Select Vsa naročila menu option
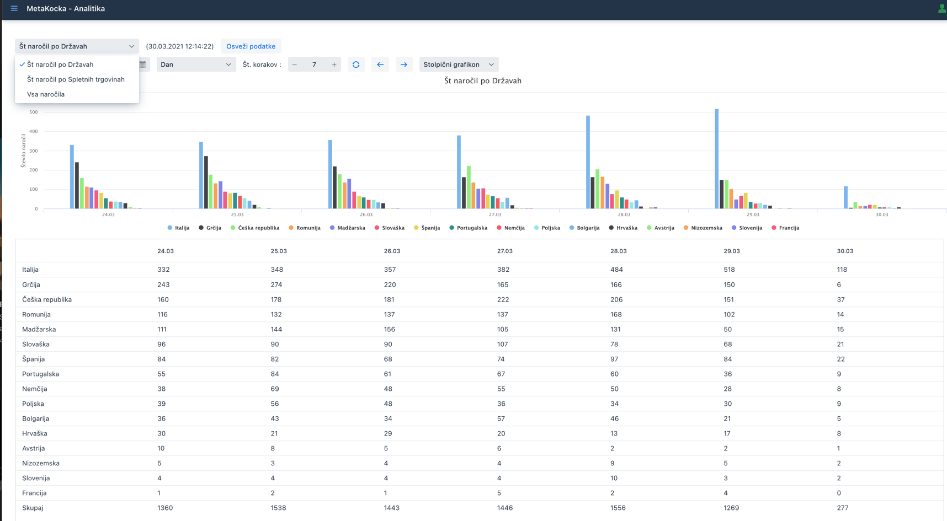Viewport: 947px width, 521px height. pos(77,94)
